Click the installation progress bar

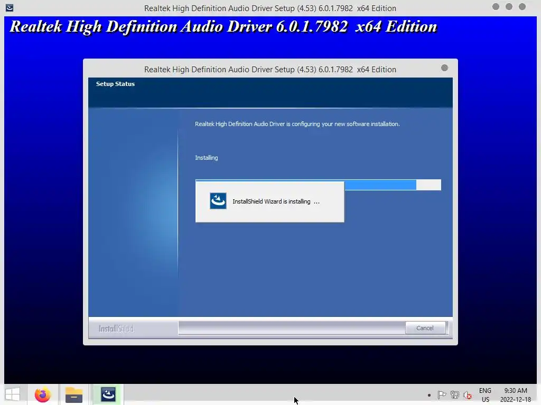pyautogui.click(x=318, y=185)
